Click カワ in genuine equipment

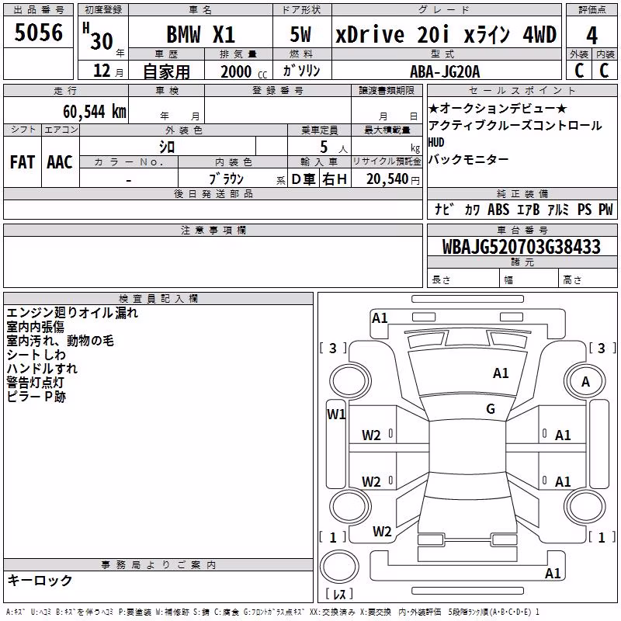(472, 209)
